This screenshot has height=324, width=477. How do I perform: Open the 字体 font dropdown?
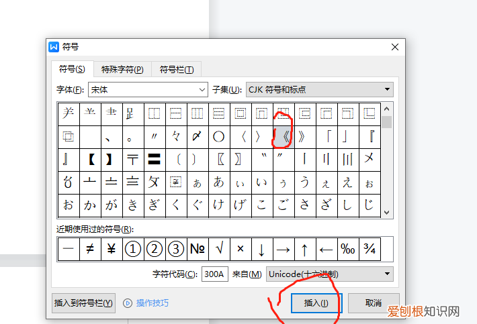click(148, 90)
